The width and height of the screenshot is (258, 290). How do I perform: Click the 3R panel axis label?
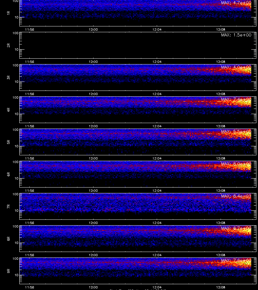(x=8, y=77)
